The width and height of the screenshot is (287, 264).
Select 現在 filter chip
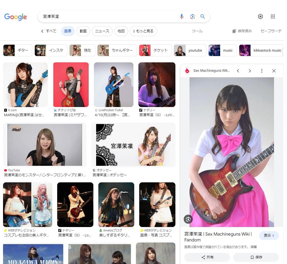tap(82, 50)
